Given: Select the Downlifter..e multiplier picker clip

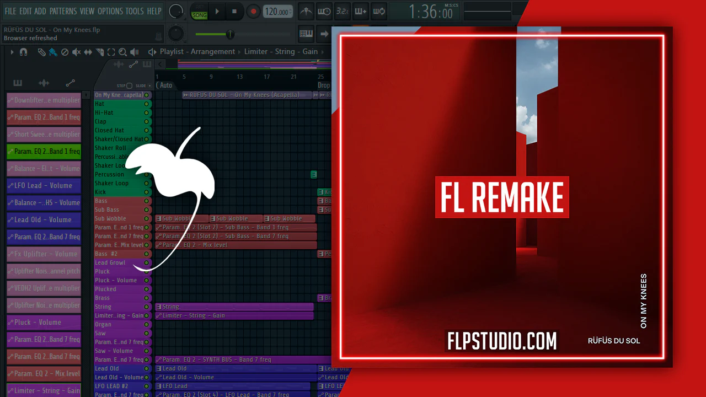Looking at the screenshot, I should (x=44, y=100).
